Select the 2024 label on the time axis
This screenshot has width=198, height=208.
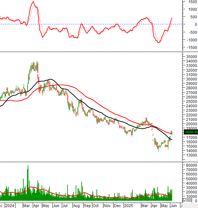10,205
